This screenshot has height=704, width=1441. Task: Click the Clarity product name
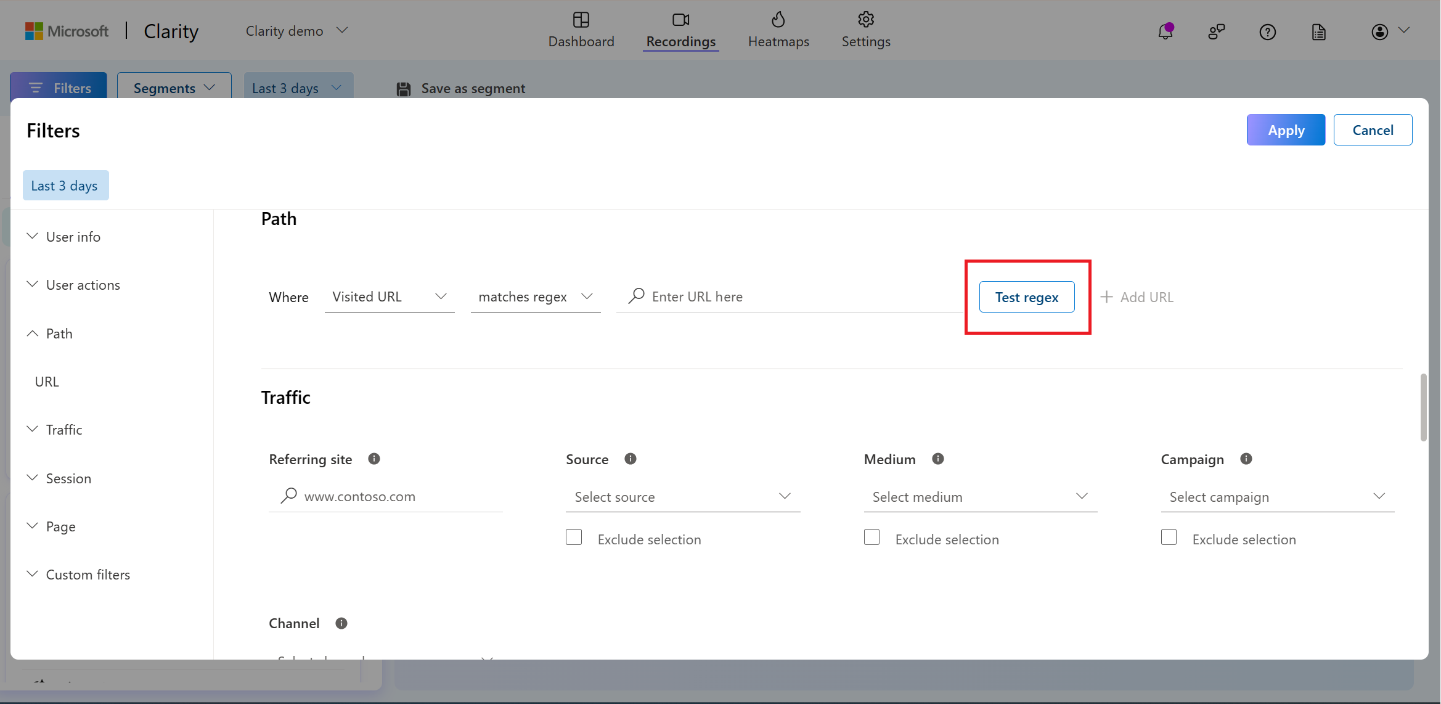171,31
